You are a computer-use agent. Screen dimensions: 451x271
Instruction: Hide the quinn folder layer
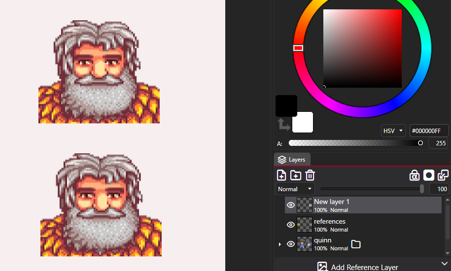(291, 244)
